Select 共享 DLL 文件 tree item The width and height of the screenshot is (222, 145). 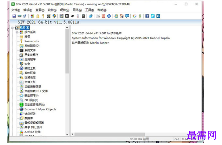tap(33, 127)
